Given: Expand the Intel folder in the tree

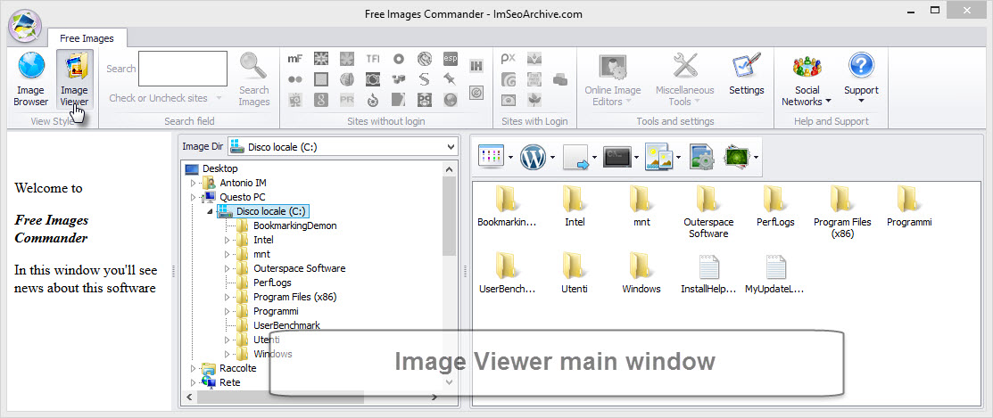Looking at the screenshot, I should 227,240.
